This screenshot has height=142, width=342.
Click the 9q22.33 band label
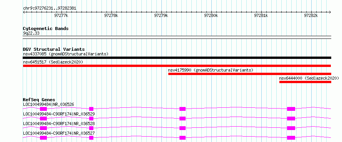tap(31, 33)
